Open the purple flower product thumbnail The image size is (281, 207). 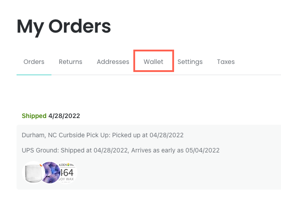51,173
